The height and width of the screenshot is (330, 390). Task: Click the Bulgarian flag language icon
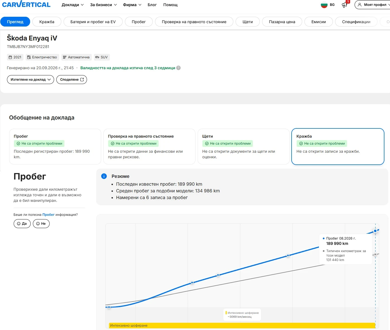tap(324, 5)
